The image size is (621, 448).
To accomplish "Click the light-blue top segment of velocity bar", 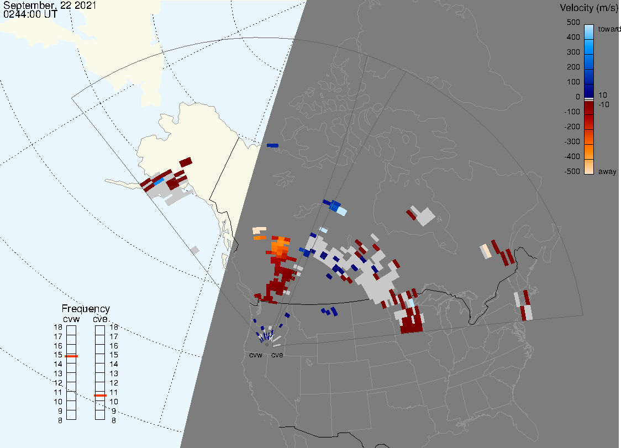I will (x=589, y=31).
